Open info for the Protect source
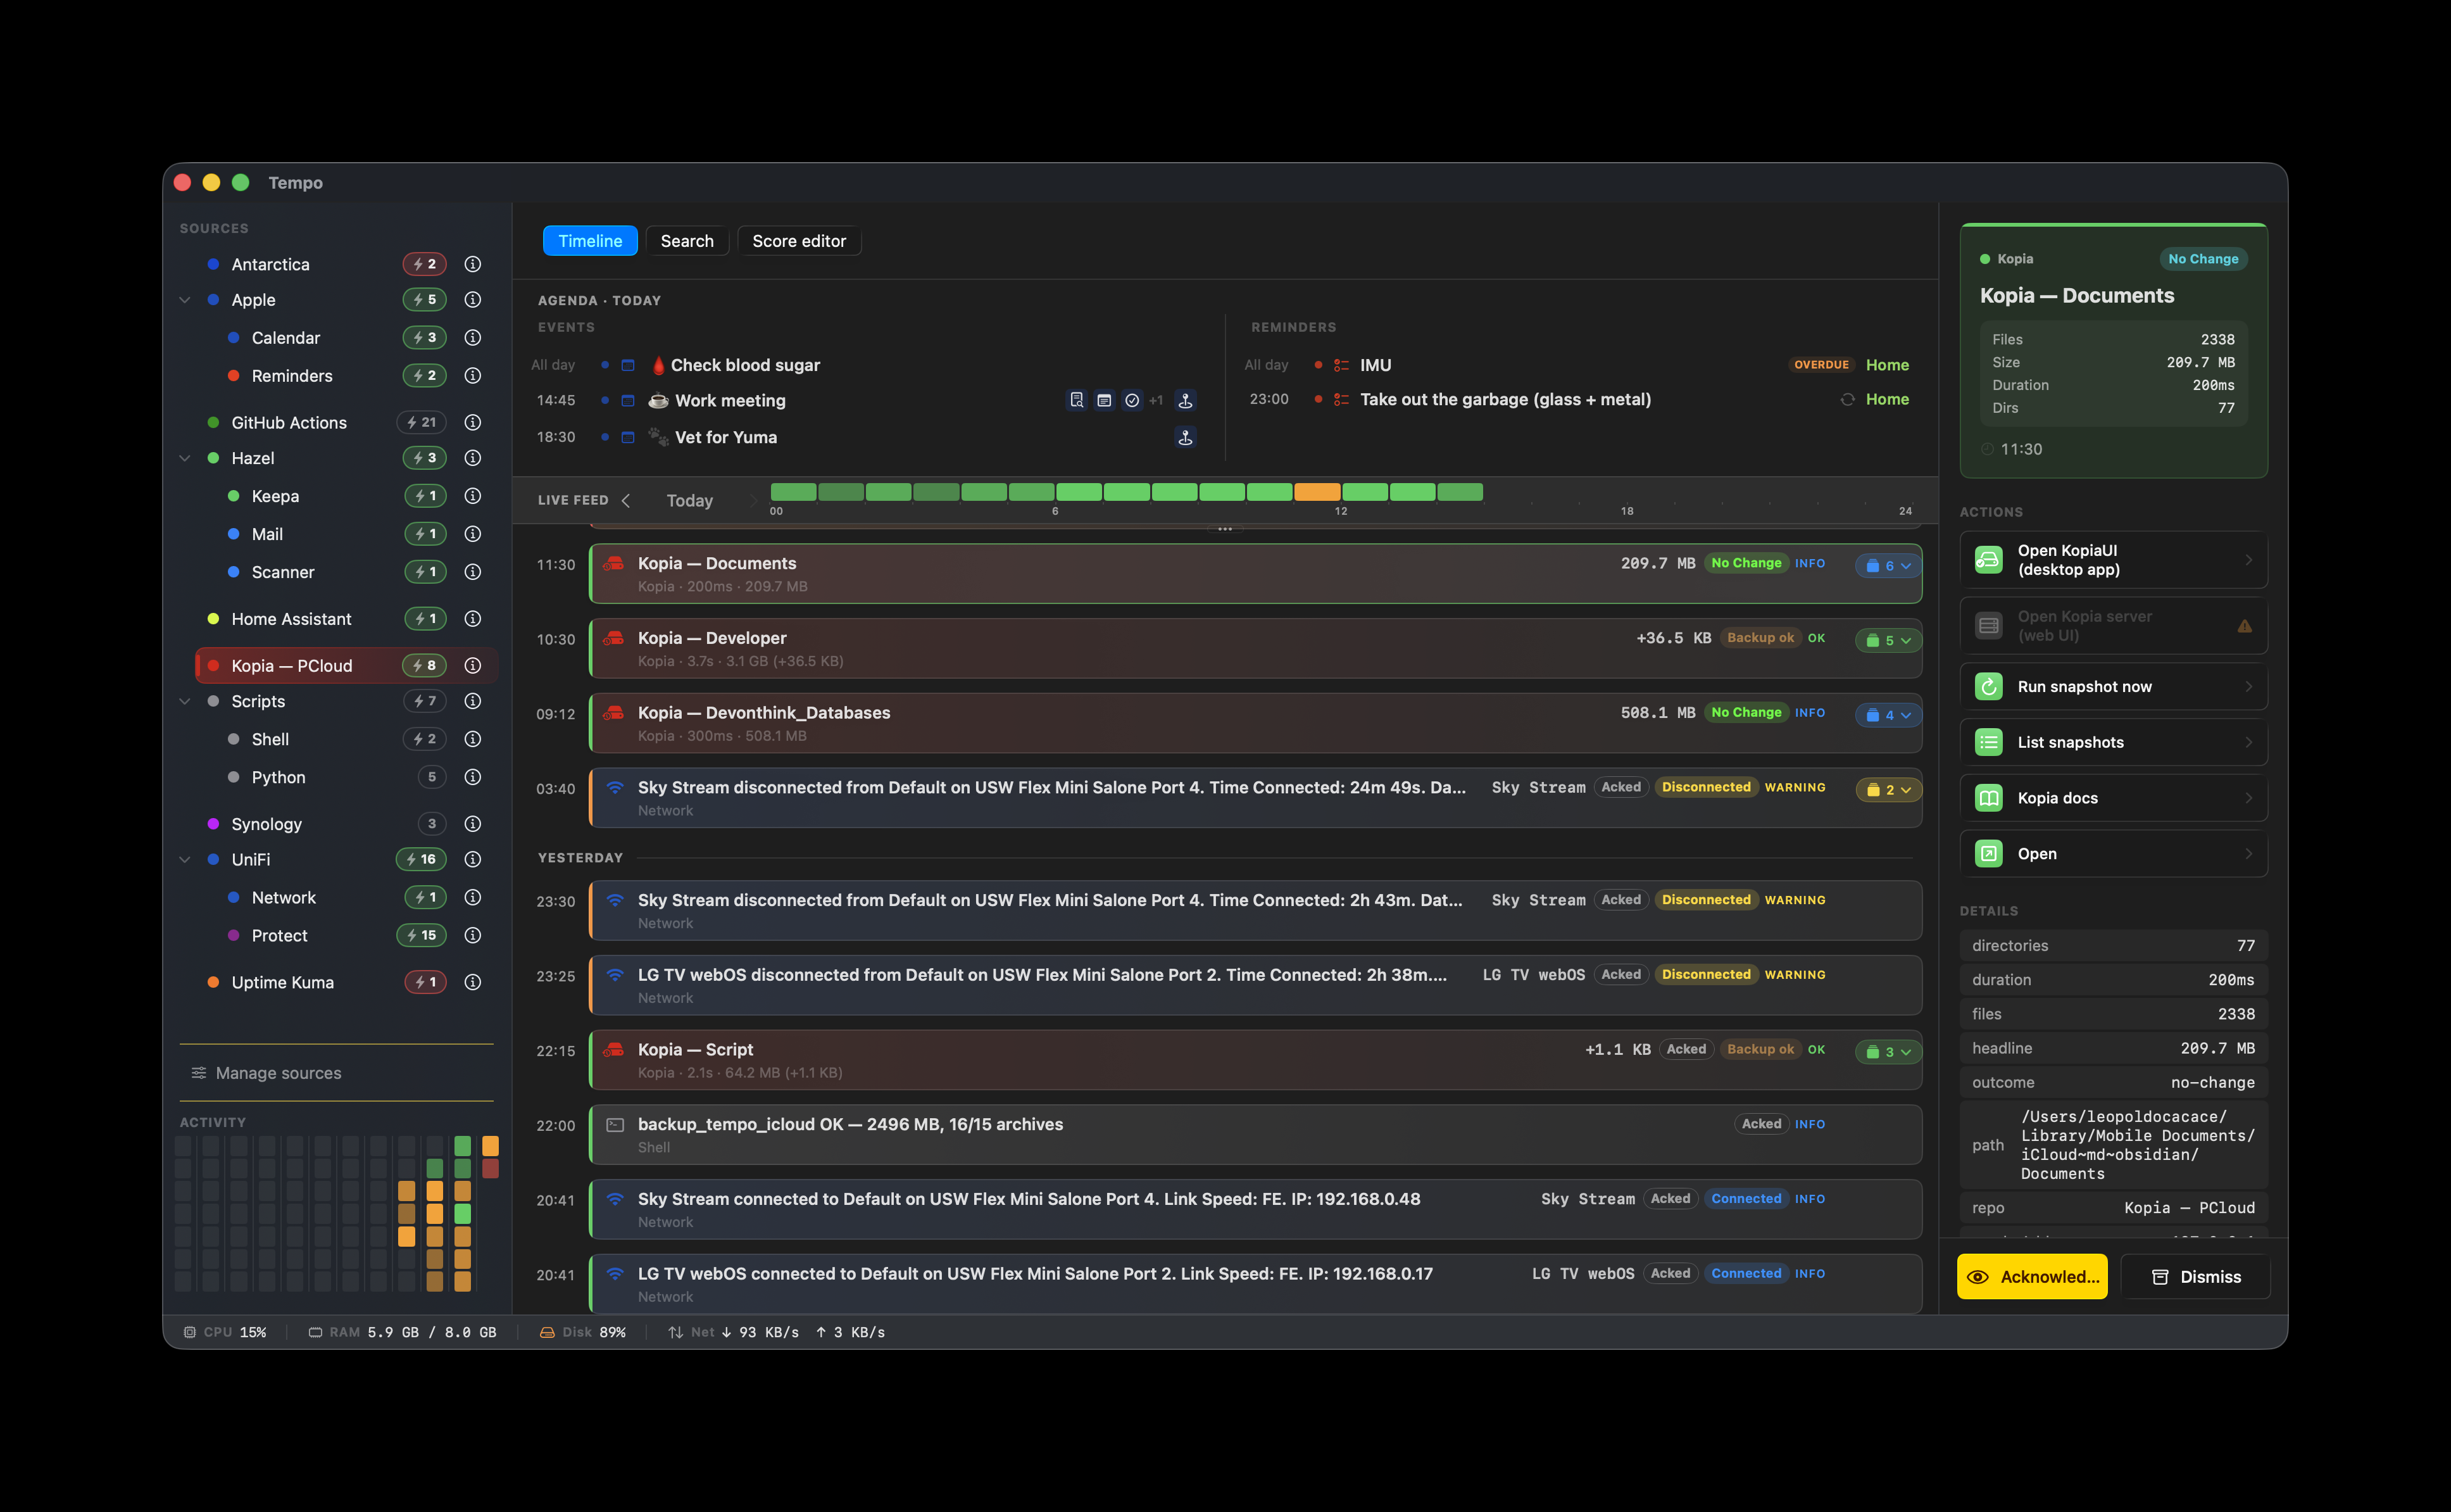 473,935
